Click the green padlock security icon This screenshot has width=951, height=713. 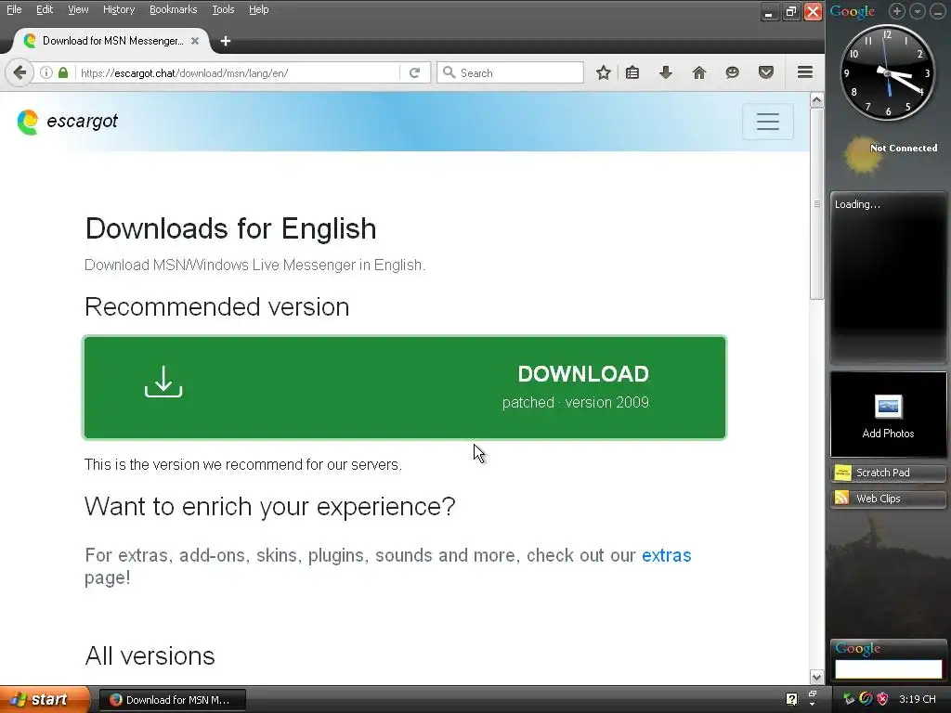[x=63, y=72]
